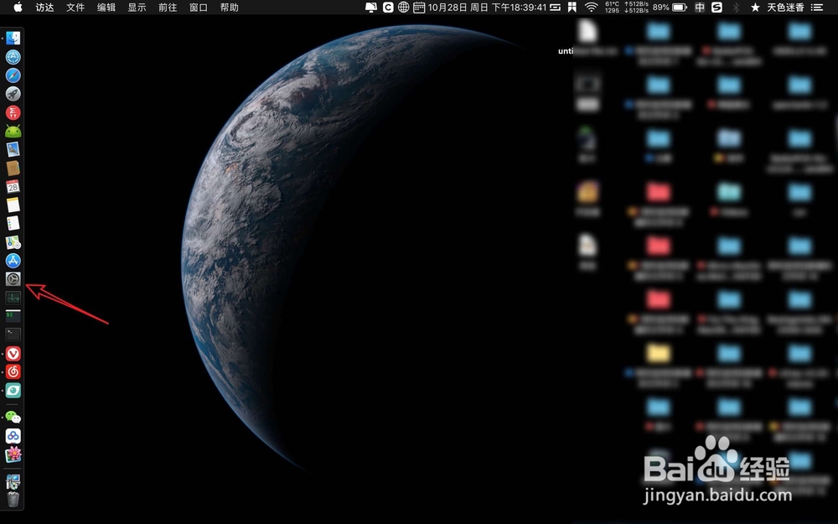Open the yellow Notes app

coord(13,205)
